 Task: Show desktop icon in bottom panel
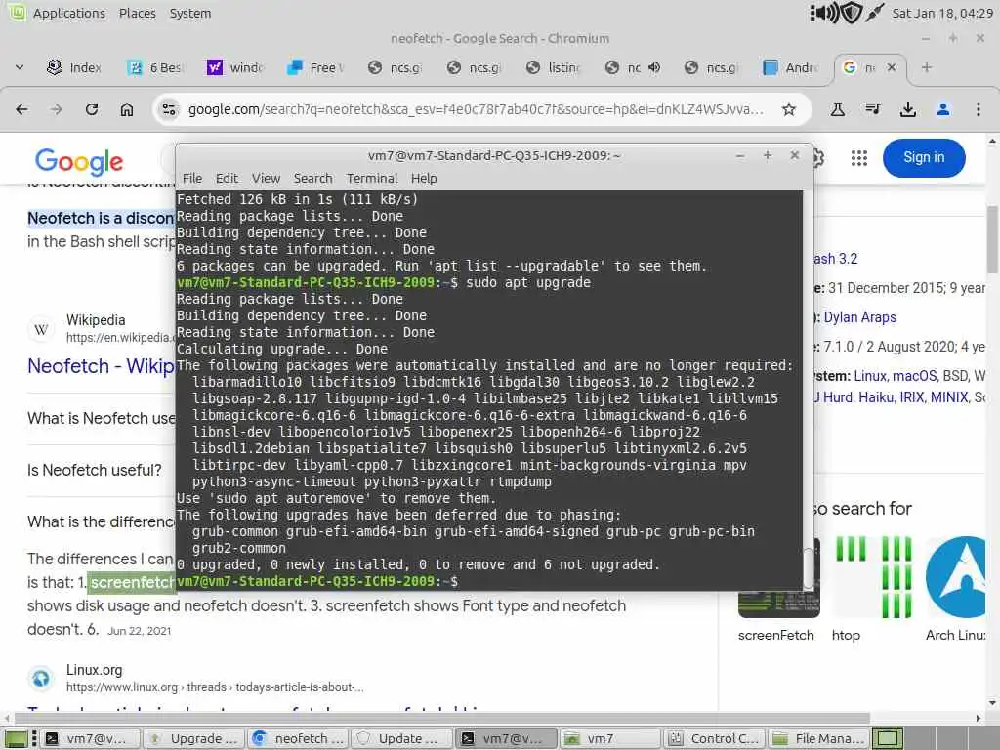tap(16, 738)
